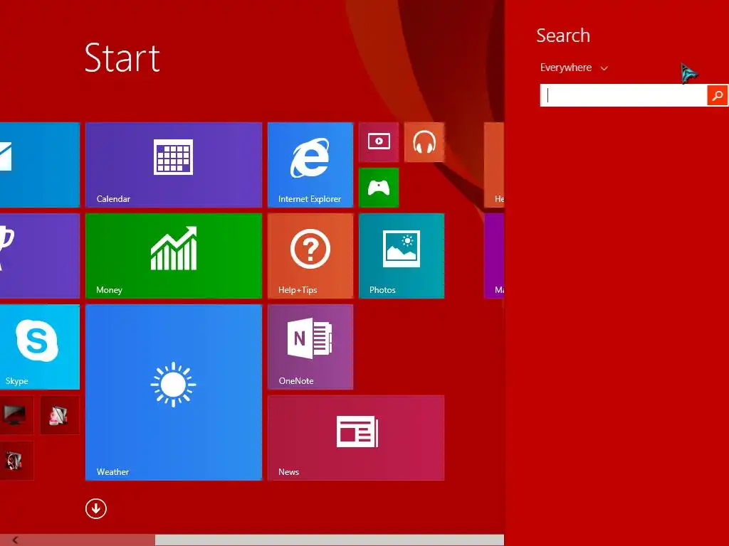The height and width of the screenshot is (546, 729).
Task: Open the Mail tile at left edge
Action: point(40,165)
